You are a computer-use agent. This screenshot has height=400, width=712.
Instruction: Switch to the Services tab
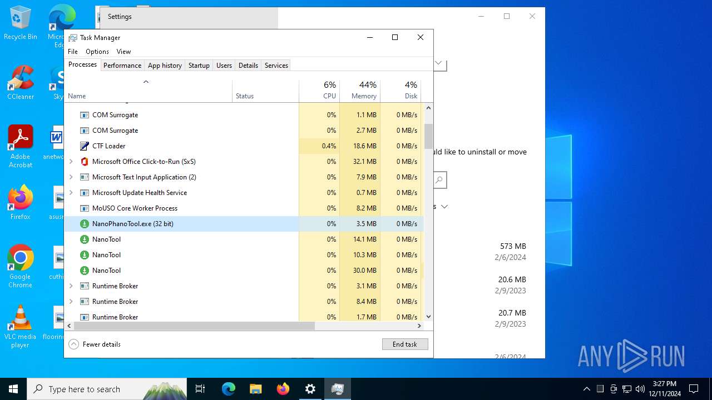pyautogui.click(x=276, y=66)
